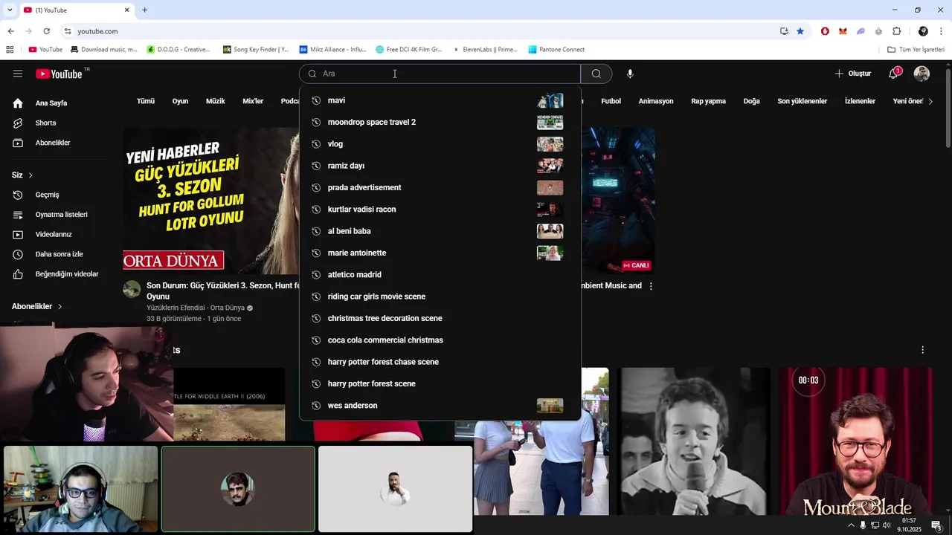
Task: Choose 'riding car girls movie scene' suggestion
Action: tap(440, 296)
